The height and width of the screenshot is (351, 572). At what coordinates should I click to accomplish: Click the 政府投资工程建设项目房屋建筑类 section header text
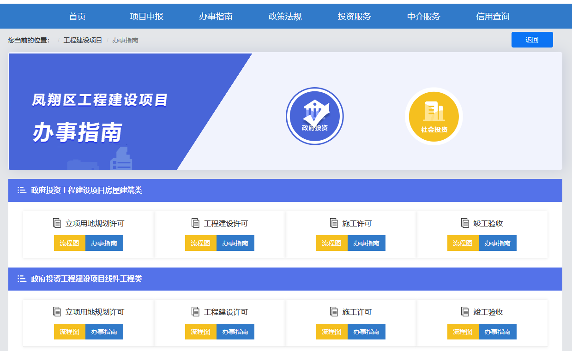86,190
